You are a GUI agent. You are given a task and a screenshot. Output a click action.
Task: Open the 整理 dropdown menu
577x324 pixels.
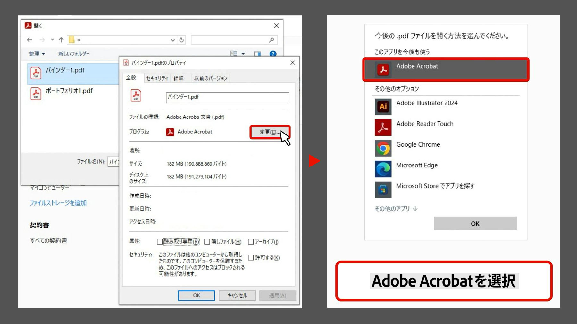click(x=37, y=54)
